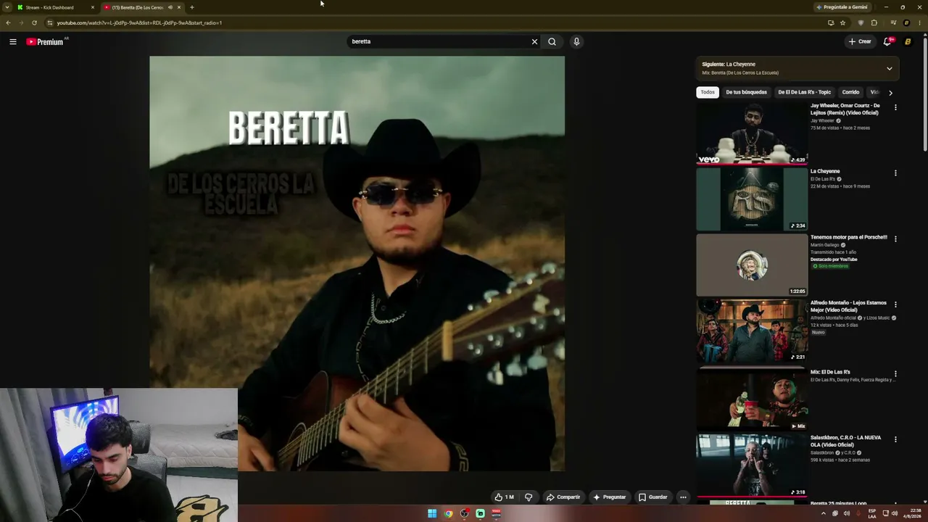Start voice search with the microphone
The width and height of the screenshot is (928, 522).
[x=576, y=41]
